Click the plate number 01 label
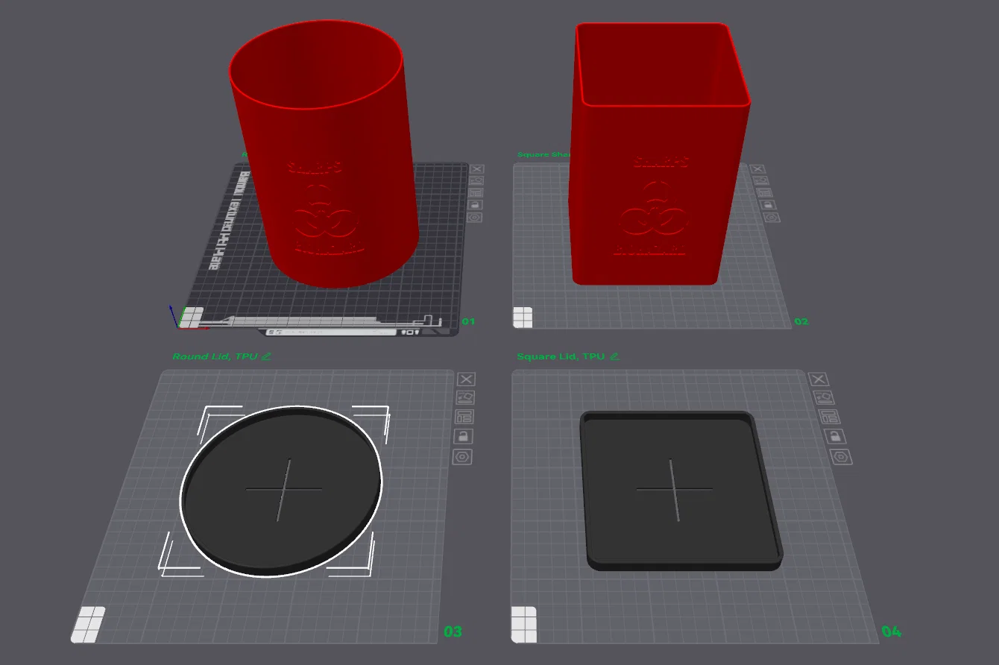This screenshot has width=999, height=665. (468, 321)
